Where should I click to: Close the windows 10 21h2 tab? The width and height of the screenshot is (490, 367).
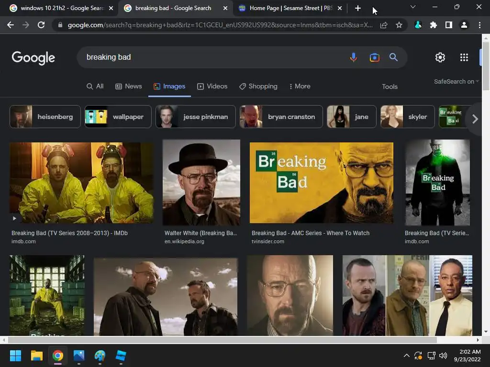(x=111, y=8)
